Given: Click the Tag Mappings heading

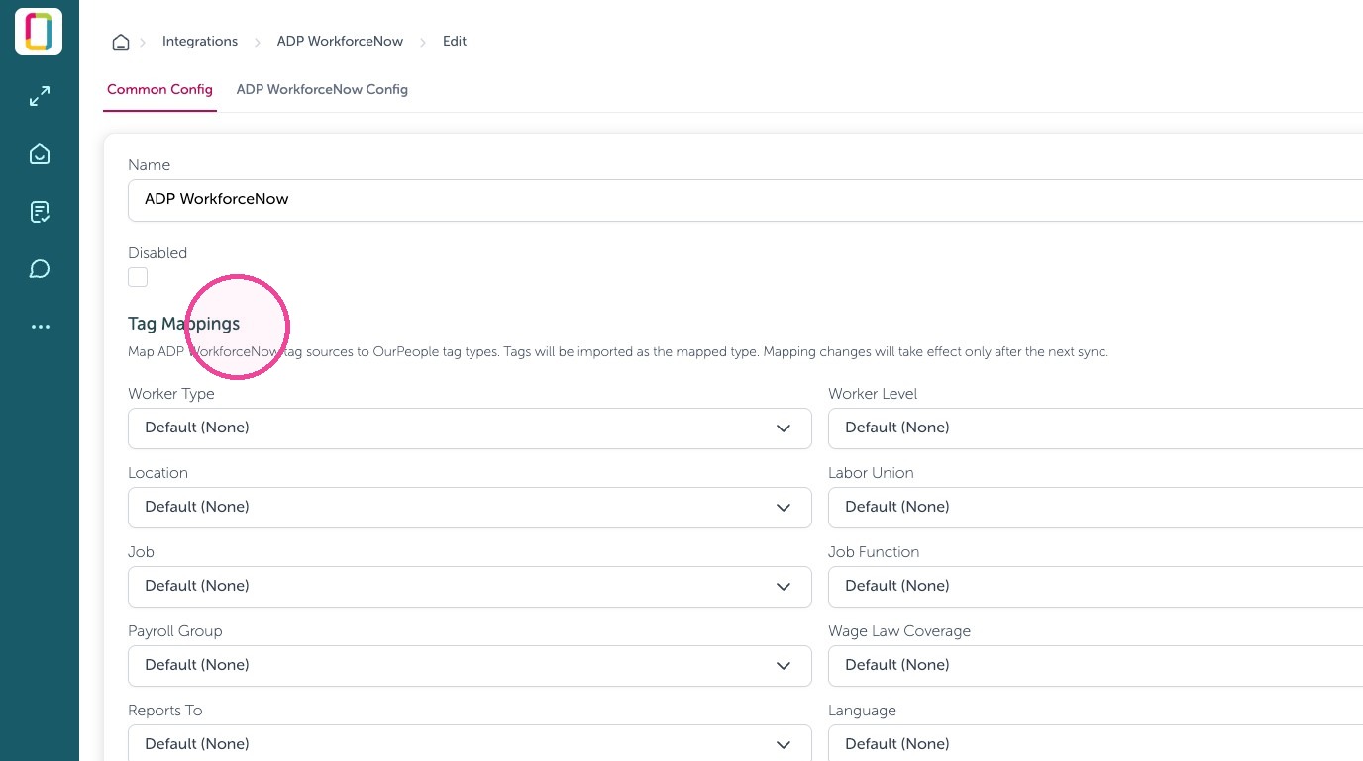Looking at the screenshot, I should (x=183, y=324).
